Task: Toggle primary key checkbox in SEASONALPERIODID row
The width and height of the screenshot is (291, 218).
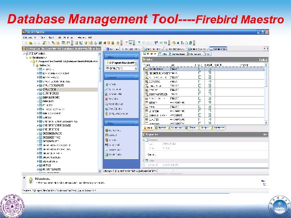Action: tap(200, 94)
